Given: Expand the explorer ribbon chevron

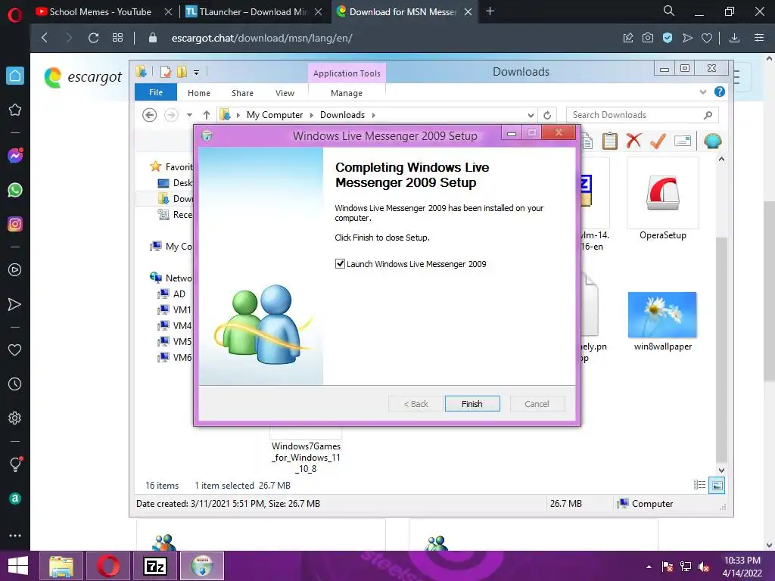Looking at the screenshot, I should point(703,92).
